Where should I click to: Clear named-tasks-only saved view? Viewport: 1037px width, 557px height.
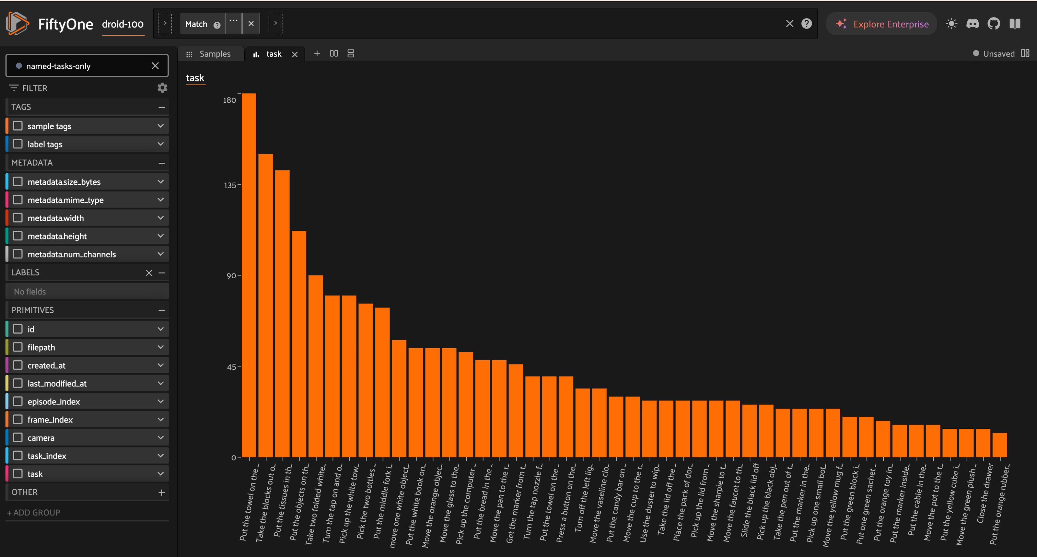(155, 65)
